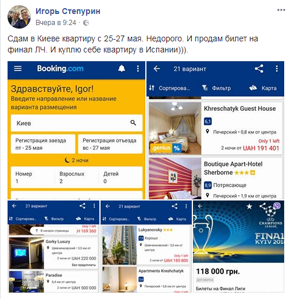Open the Фильтр filter options
The width and height of the screenshot is (290, 299).
point(216,88)
